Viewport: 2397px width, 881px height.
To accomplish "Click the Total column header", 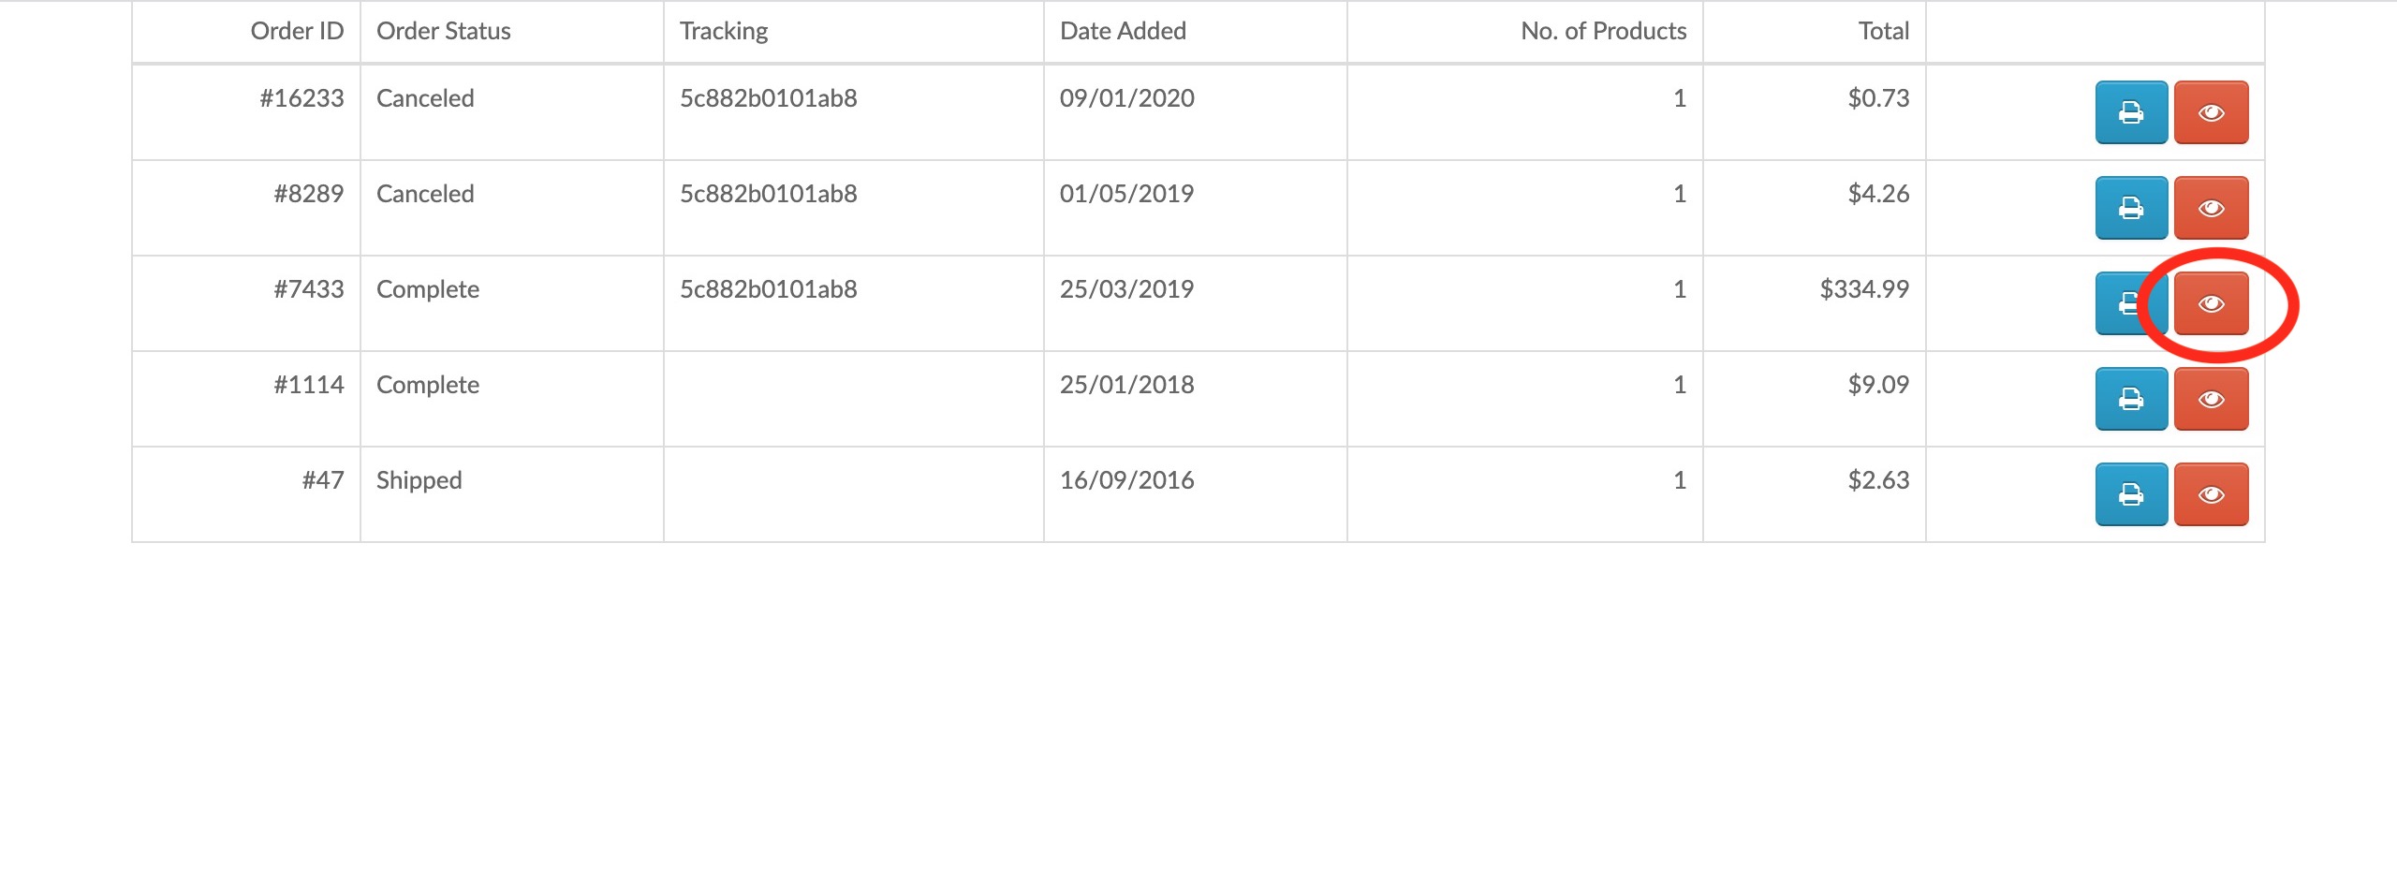I will point(1883,31).
